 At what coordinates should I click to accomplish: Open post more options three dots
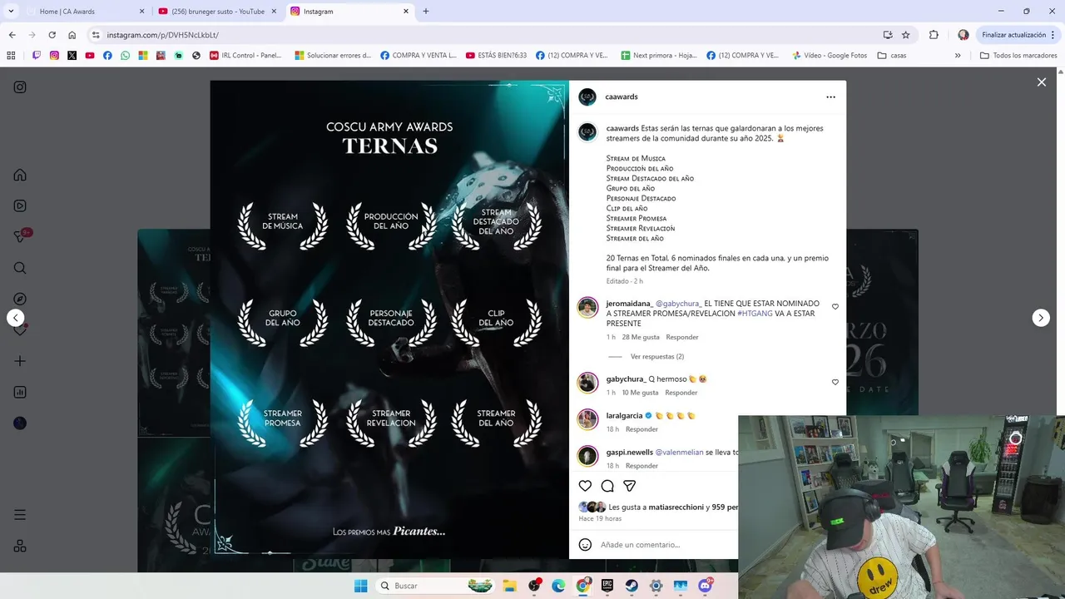point(830,97)
